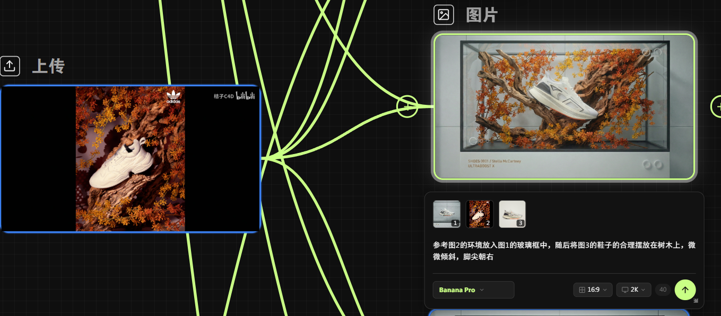Click the 上传 node title label
721x316 pixels.
click(x=48, y=66)
